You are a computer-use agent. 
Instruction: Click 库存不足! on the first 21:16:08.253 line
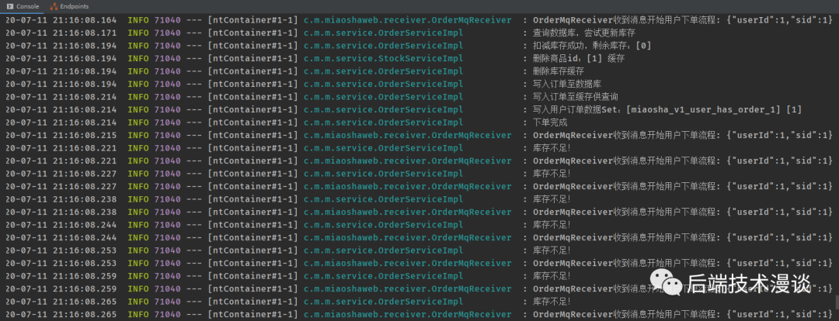pyautogui.click(x=552, y=251)
